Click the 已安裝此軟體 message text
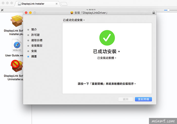This screenshot has height=124, width=177. 107,58
